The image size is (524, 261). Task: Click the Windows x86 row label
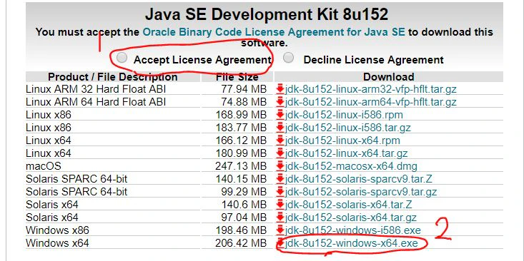click(x=57, y=230)
